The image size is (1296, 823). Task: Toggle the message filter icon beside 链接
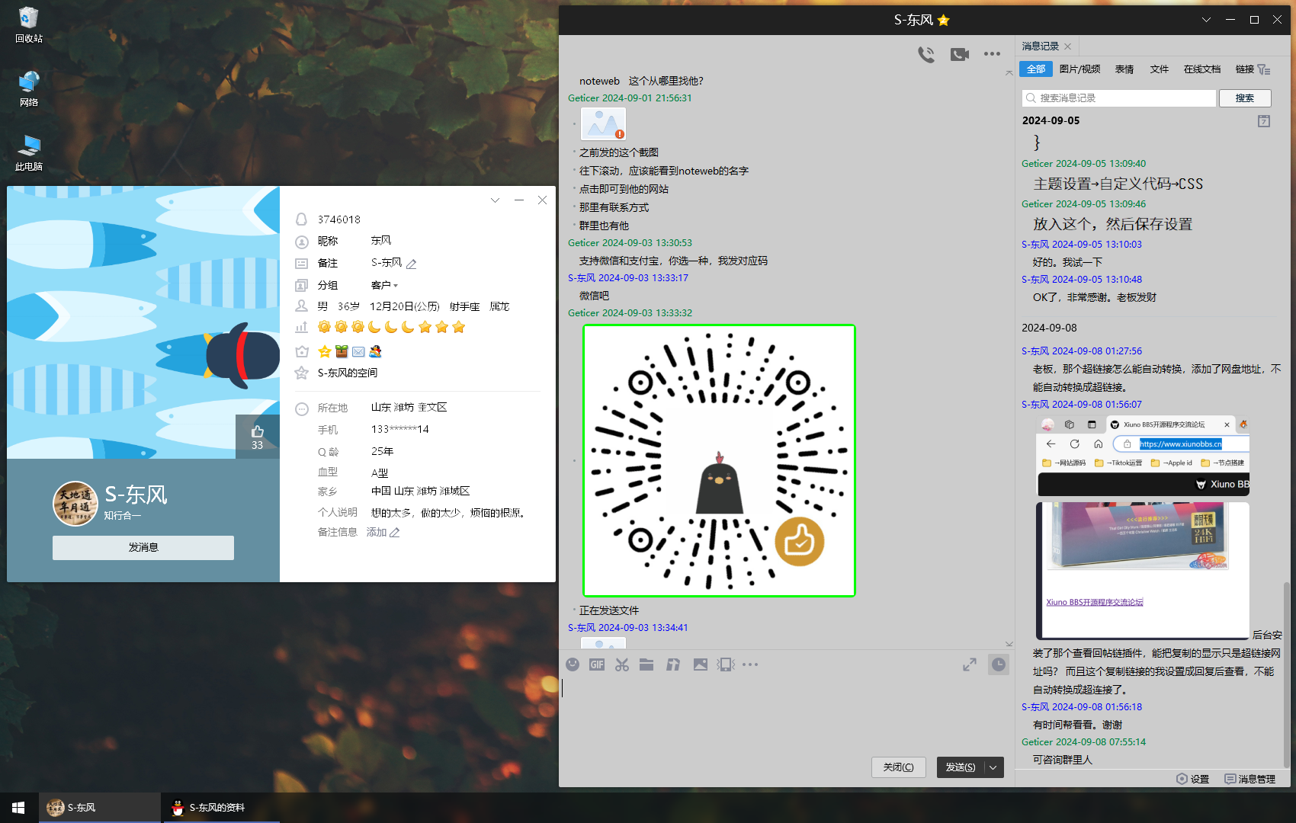click(1264, 69)
